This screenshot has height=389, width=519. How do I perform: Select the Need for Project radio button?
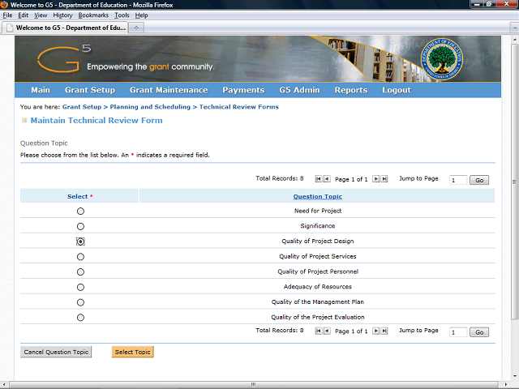[x=80, y=211]
